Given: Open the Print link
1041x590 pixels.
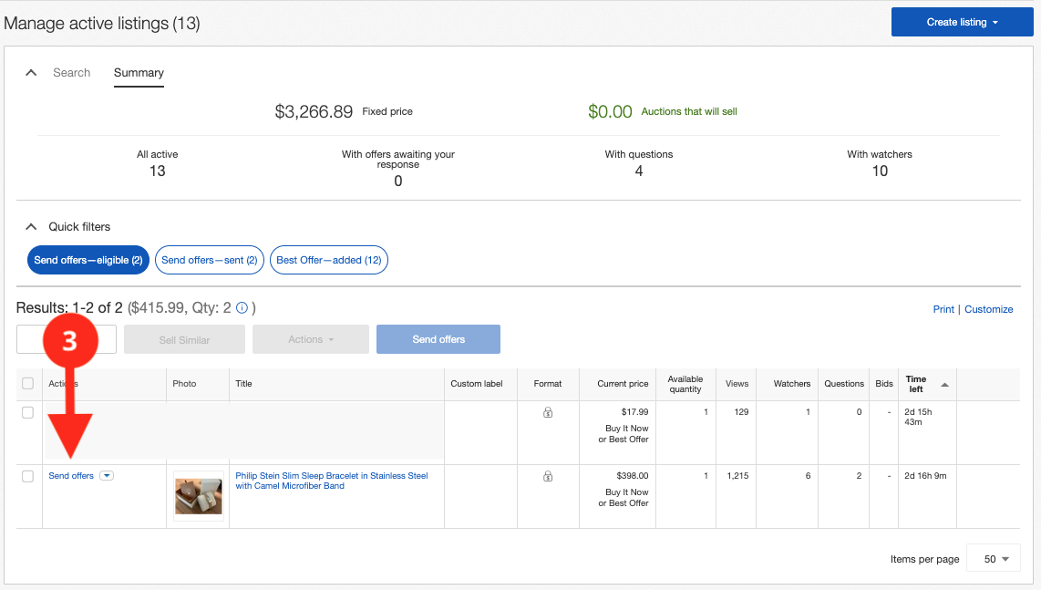Looking at the screenshot, I should (943, 309).
